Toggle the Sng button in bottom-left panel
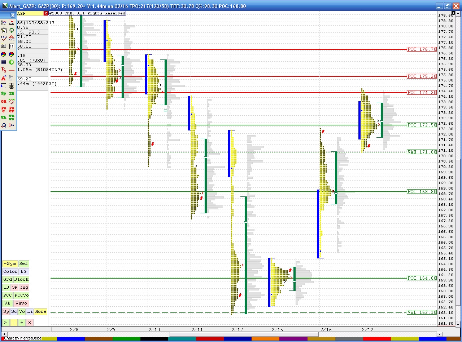The height and width of the screenshot is (342, 462). point(24,287)
